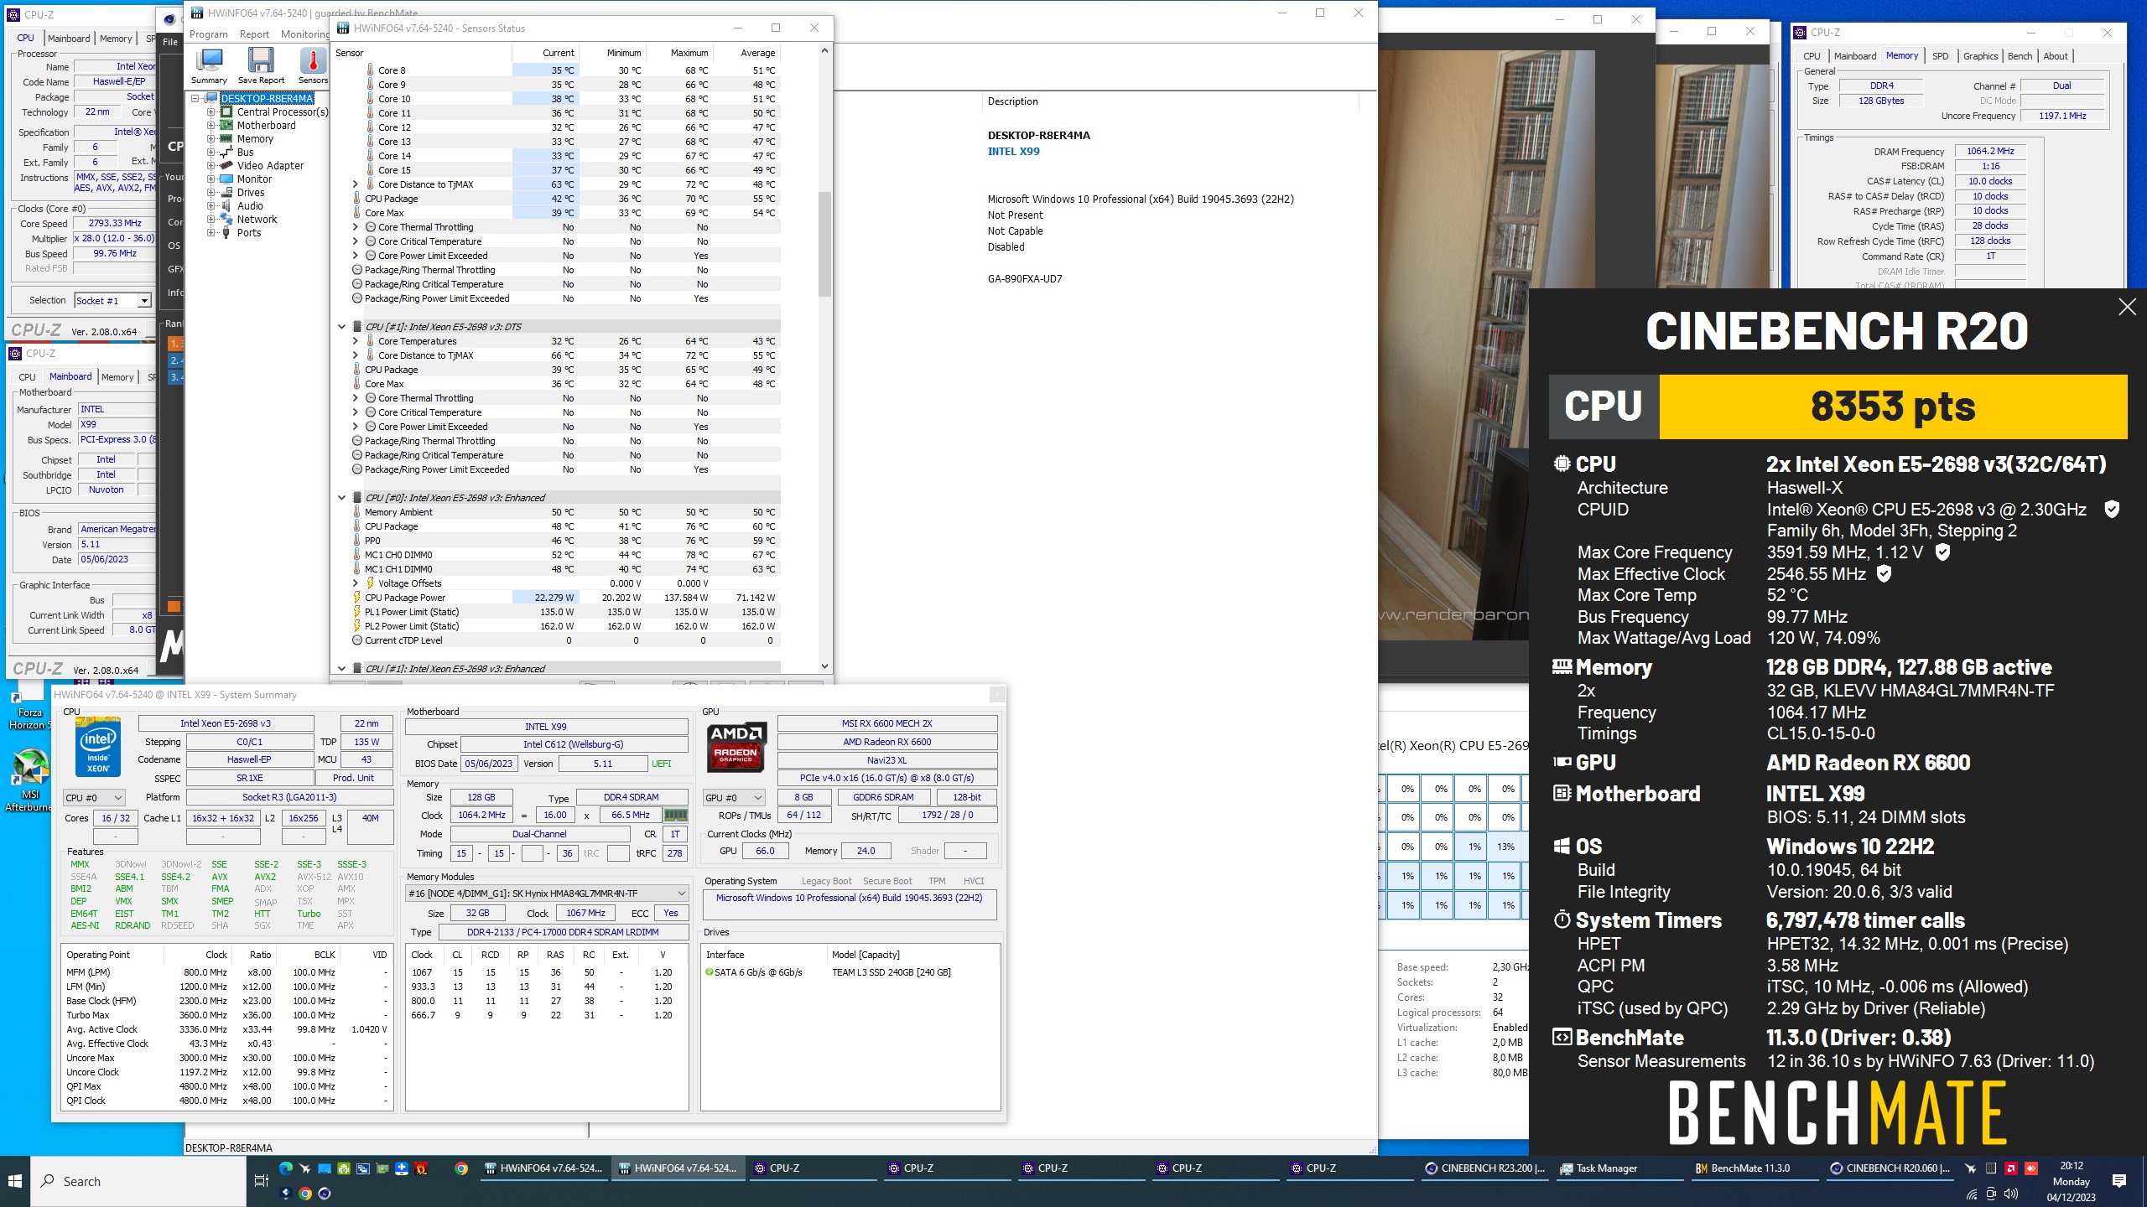Click Search box on taskbar
Image resolution: width=2147 pixels, height=1207 pixels.
coord(138,1181)
